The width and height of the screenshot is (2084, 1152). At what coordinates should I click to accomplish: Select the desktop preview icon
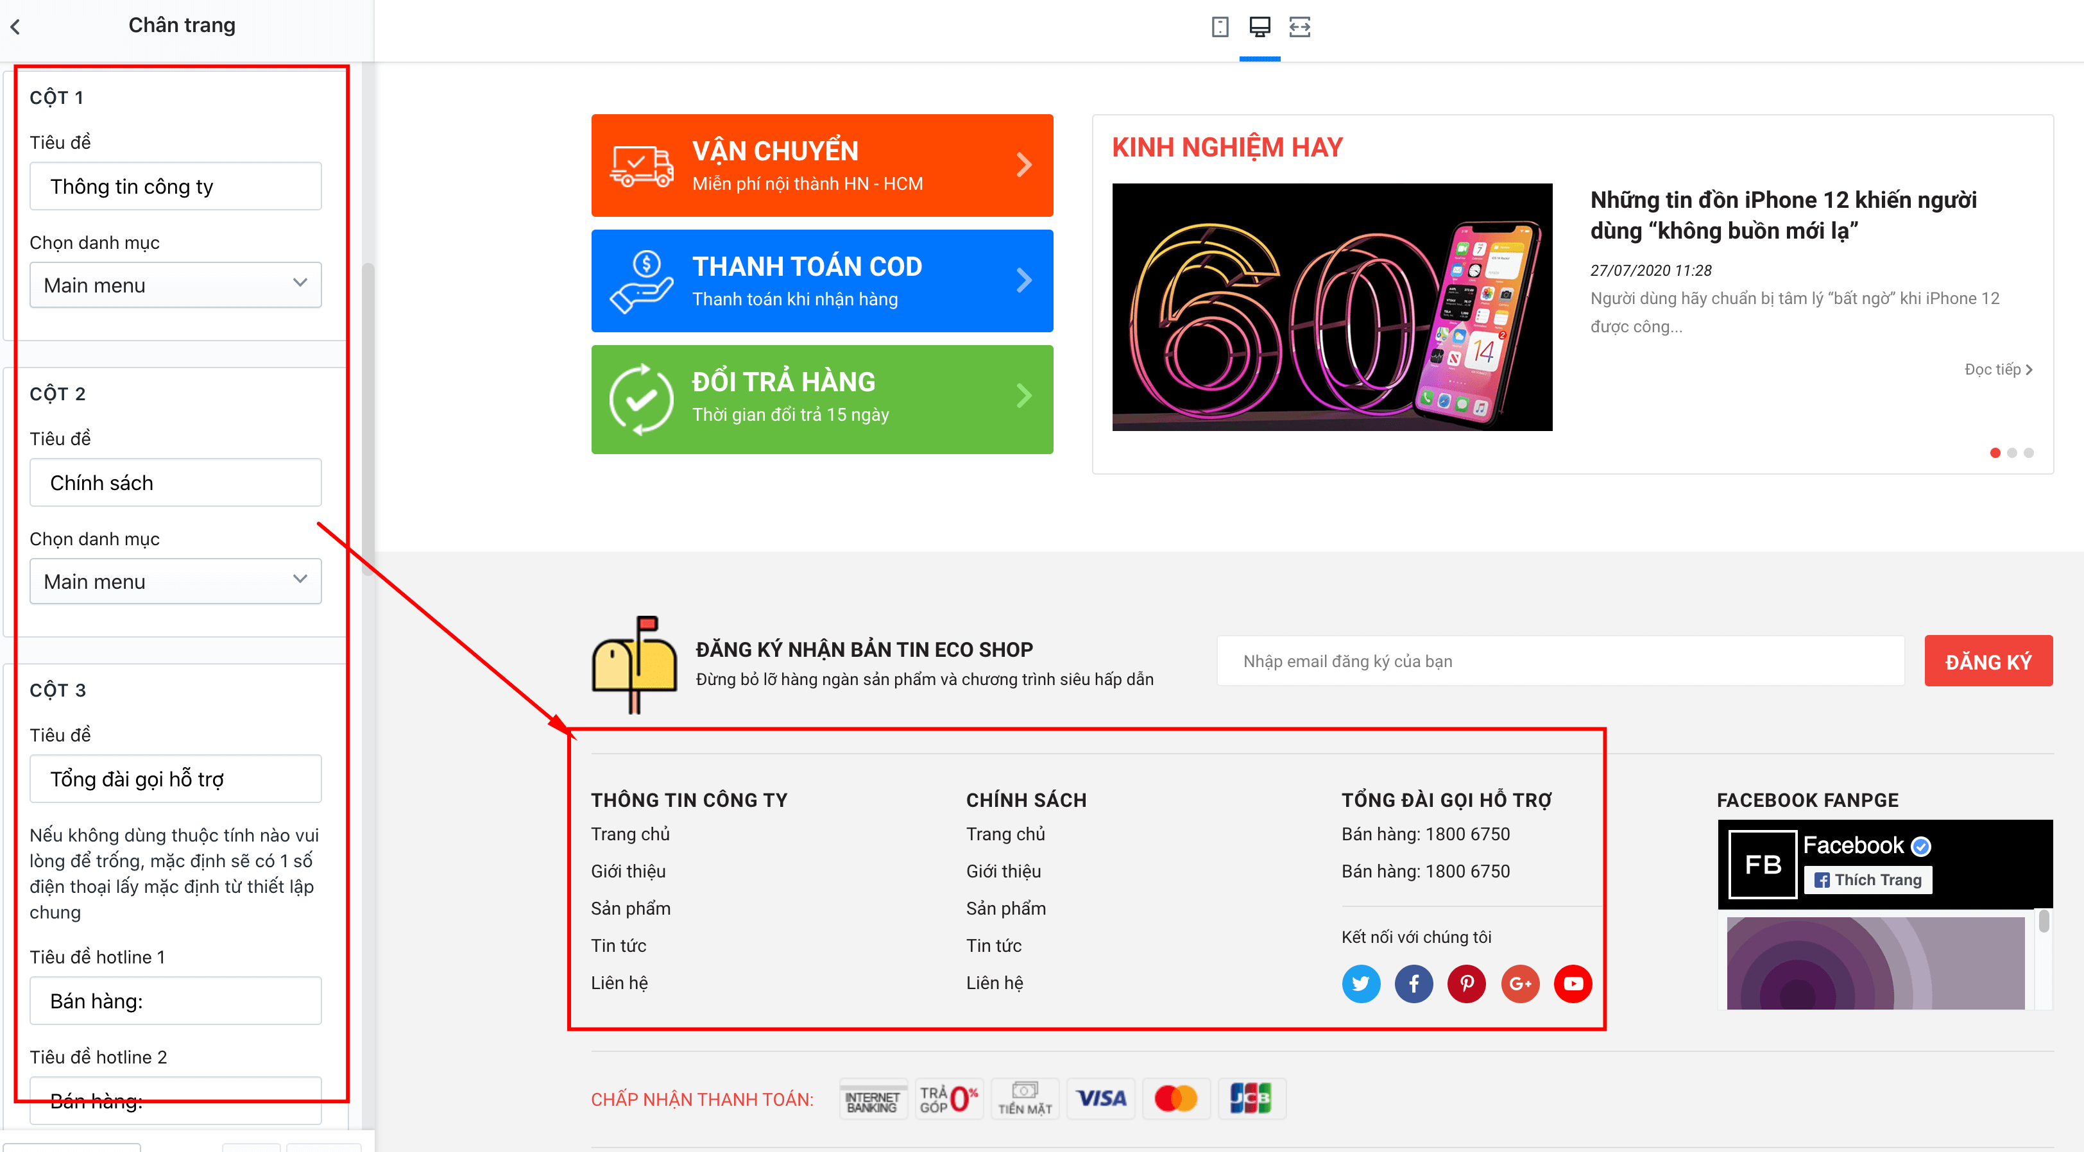(1260, 27)
